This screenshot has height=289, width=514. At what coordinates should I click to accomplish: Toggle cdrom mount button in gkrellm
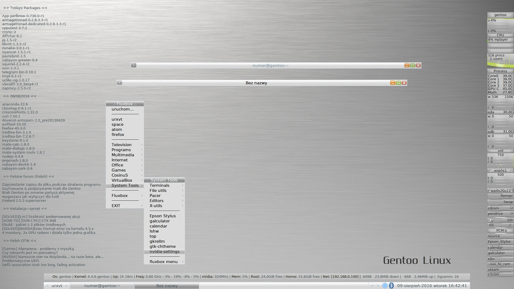511,208
